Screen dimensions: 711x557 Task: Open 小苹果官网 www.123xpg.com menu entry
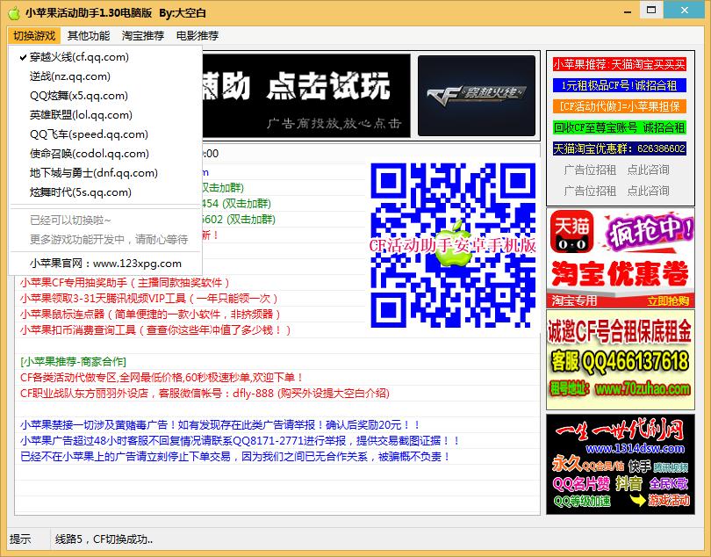pos(105,264)
